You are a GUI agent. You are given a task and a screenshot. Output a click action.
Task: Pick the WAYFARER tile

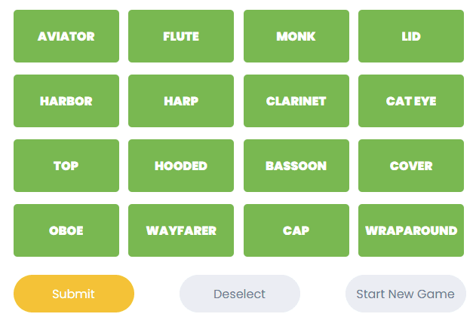181,230
